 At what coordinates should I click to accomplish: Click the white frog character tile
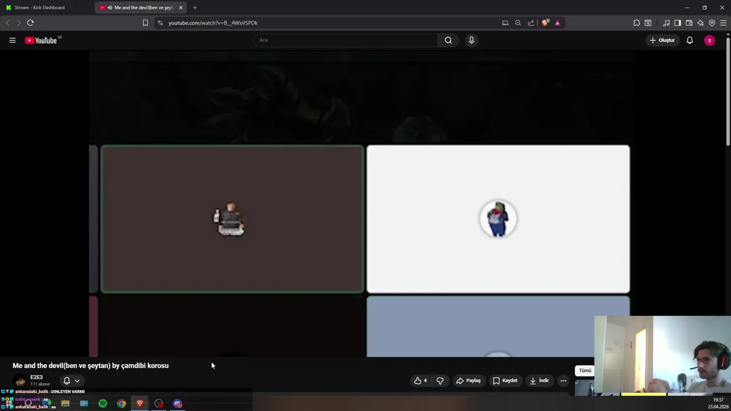coord(498,219)
